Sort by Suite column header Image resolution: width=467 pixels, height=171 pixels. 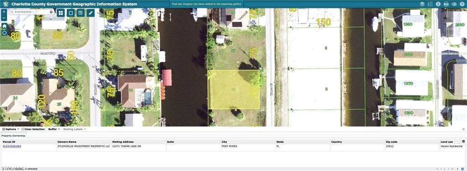pos(193,142)
